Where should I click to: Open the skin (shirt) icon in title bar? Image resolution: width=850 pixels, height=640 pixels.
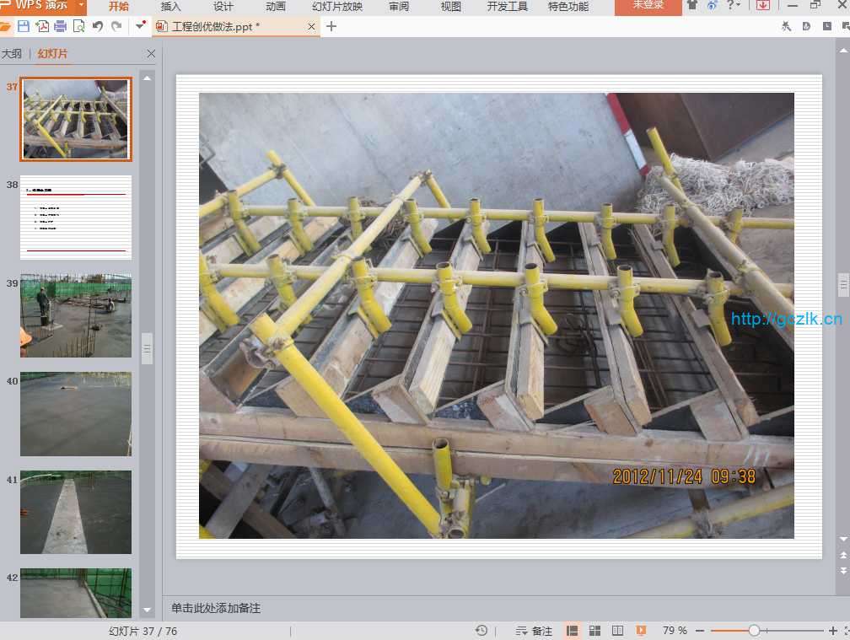click(692, 5)
